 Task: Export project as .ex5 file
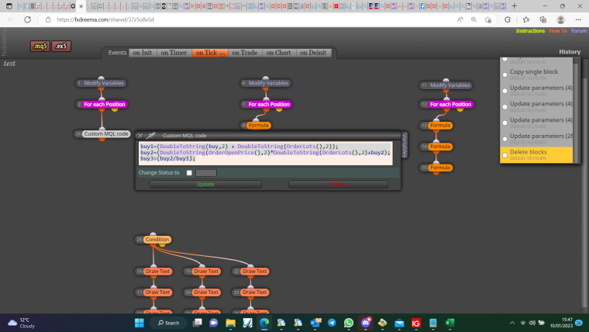click(61, 47)
